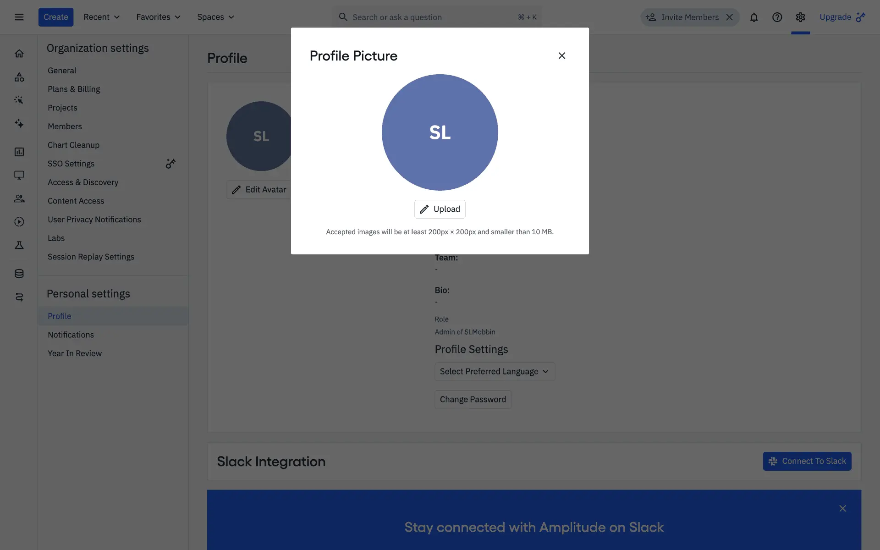The width and height of the screenshot is (880, 550).
Task: Open the settings gear icon
Action: point(800,17)
